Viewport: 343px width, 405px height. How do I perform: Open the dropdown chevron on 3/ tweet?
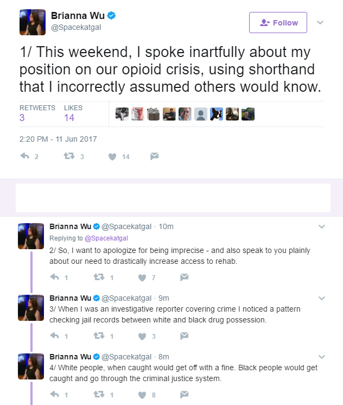click(x=321, y=298)
